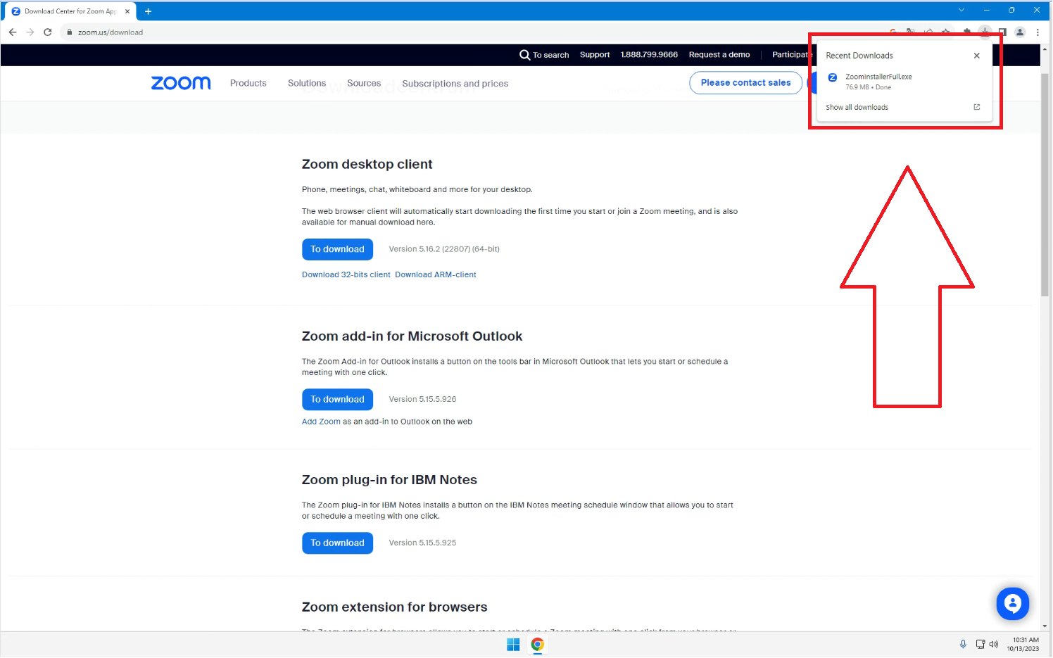Image resolution: width=1053 pixels, height=658 pixels.
Task: Click the Zoom extension for browsers heading
Action: click(x=394, y=607)
